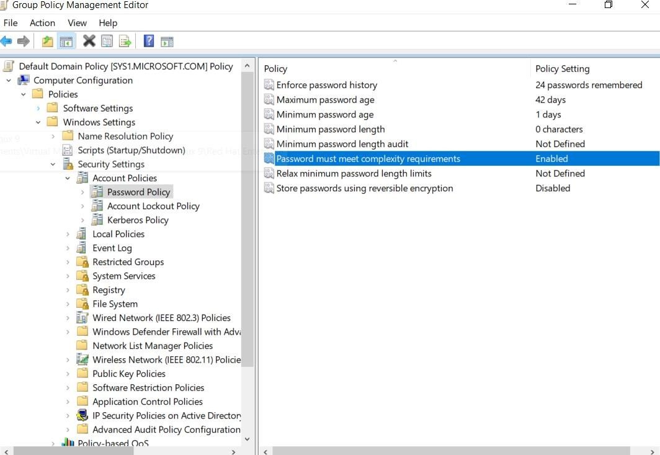Select File System in the tree
Screen dimensions: 660x455
pyautogui.click(x=115, y=304)
